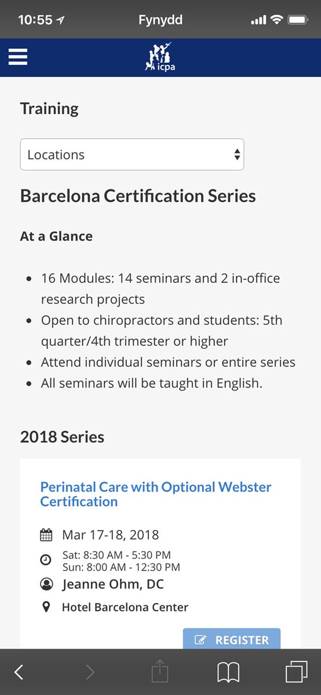Image resolution: width=321 pixels, height=695 pixels.
Task: Open the browser tabs overview icon
Action: (297, 672)
